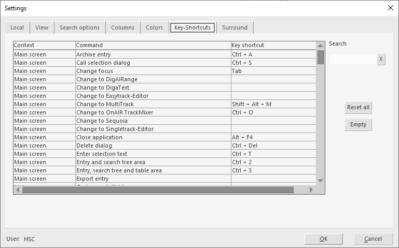
Task: Clear the search field with X button
Action: (x=381, y=60)
